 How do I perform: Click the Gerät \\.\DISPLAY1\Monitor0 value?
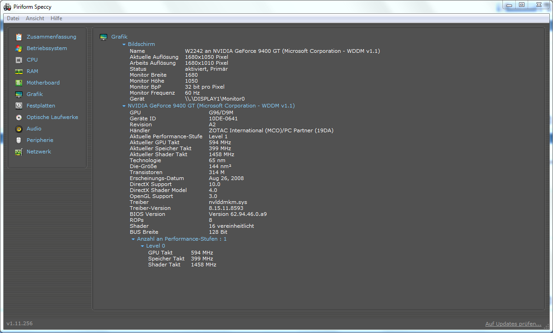pyautogui.click(x=215, y=99)
